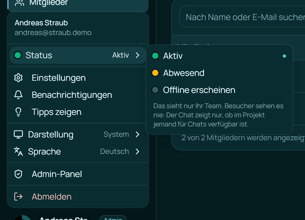
Task: Open the Einstellungen menu entry
Action: point(78,78)
